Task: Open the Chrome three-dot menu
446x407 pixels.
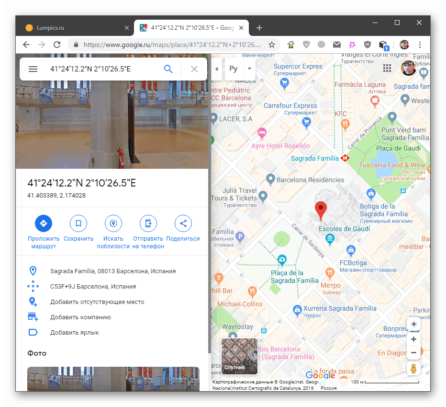Action: tap(420, 44)
